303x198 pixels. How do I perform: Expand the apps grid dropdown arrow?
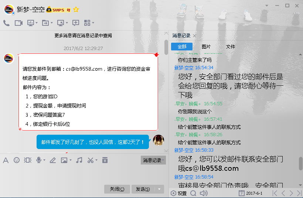(93, 23)
